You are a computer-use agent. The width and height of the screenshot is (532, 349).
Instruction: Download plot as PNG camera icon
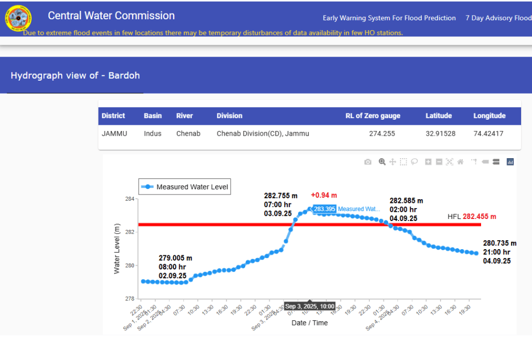point(368,162)
